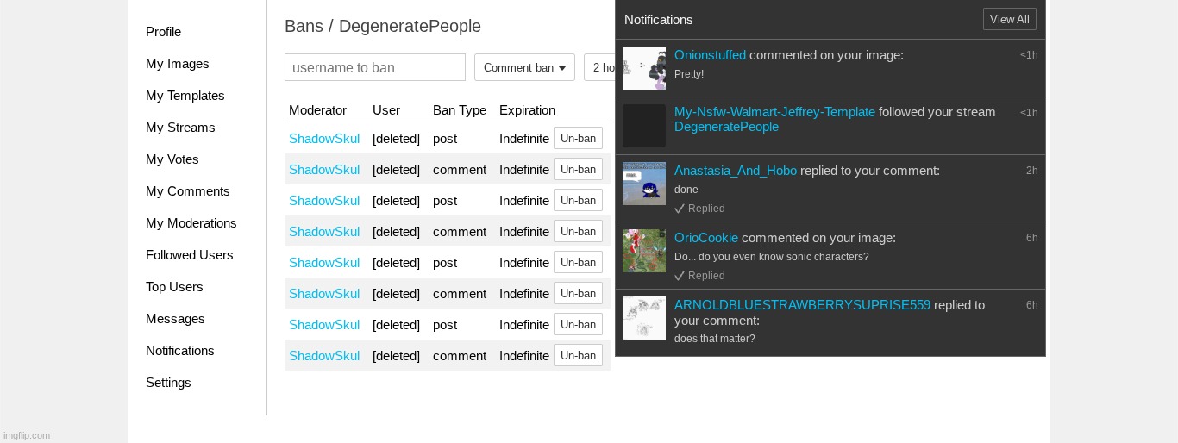Image resolution: width=1178 pixels, height=443 pixels.
Task: Open My Votes page
Action: coord(172,159)
